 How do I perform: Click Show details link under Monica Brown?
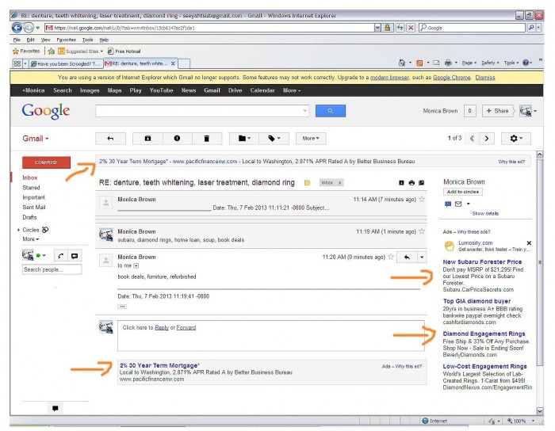point(485,214)
